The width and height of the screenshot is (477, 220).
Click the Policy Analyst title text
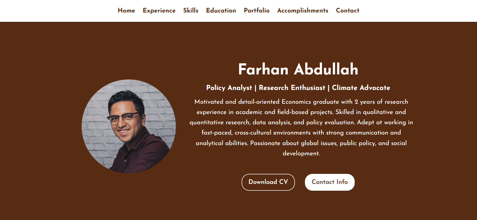point(229,88)
